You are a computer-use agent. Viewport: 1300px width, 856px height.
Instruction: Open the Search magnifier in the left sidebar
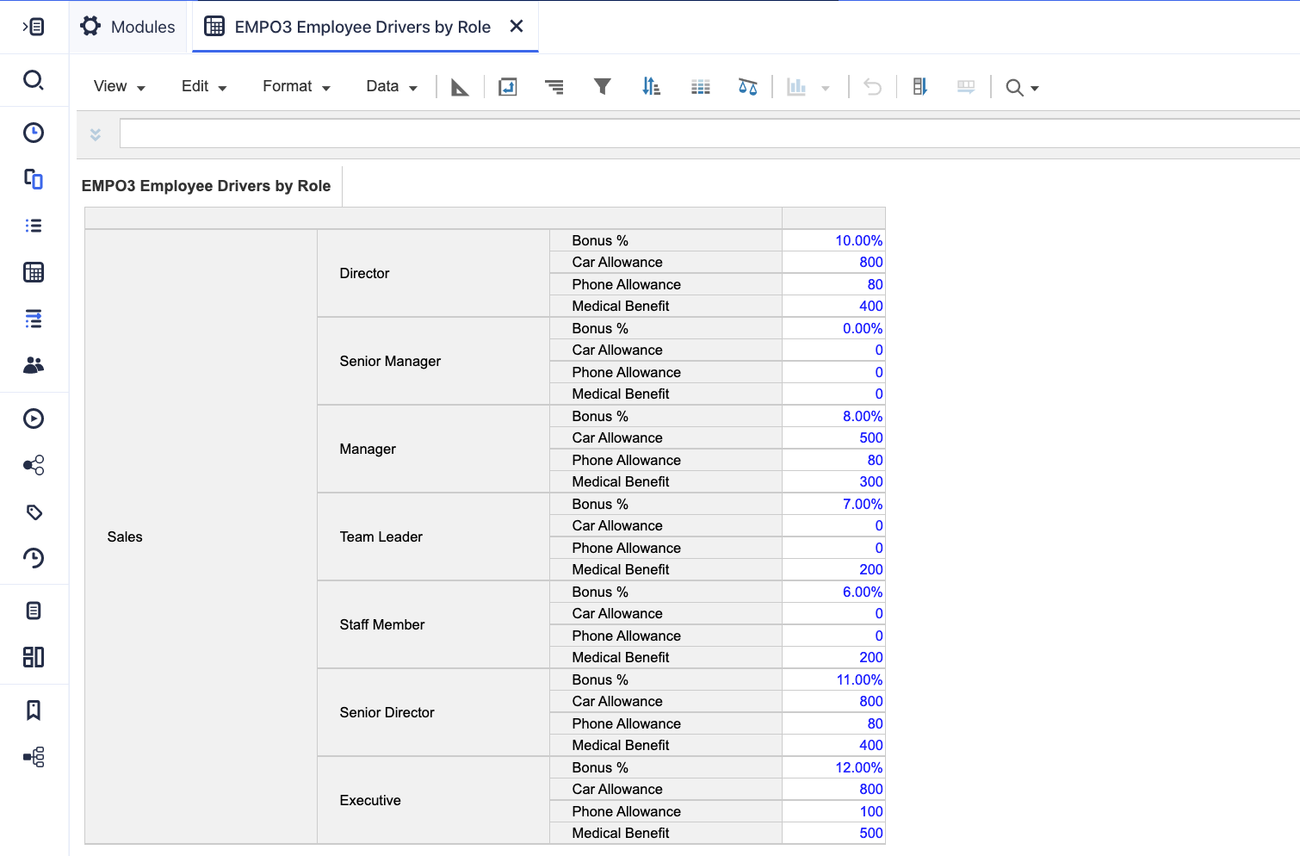pos(34,79)
